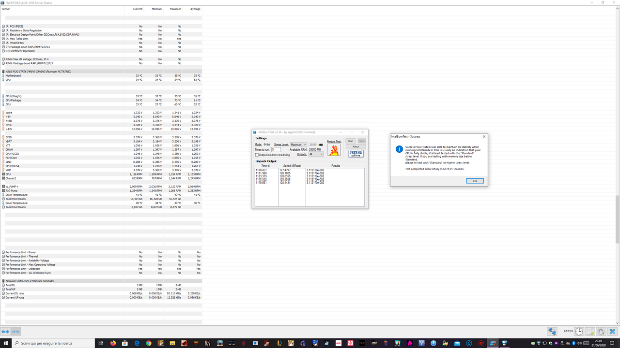Launch Firefox from the taskbar
The image size is (620, 348).
tap(112, 343)
